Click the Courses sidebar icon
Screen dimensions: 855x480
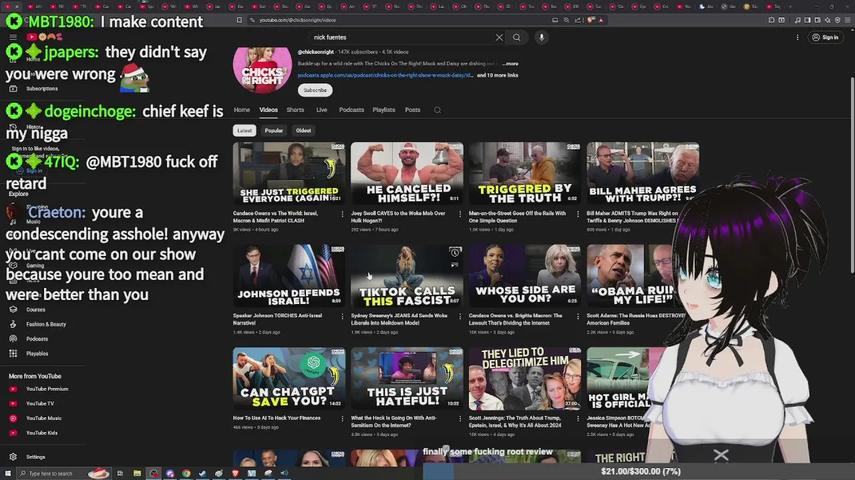tap(13, 309)
